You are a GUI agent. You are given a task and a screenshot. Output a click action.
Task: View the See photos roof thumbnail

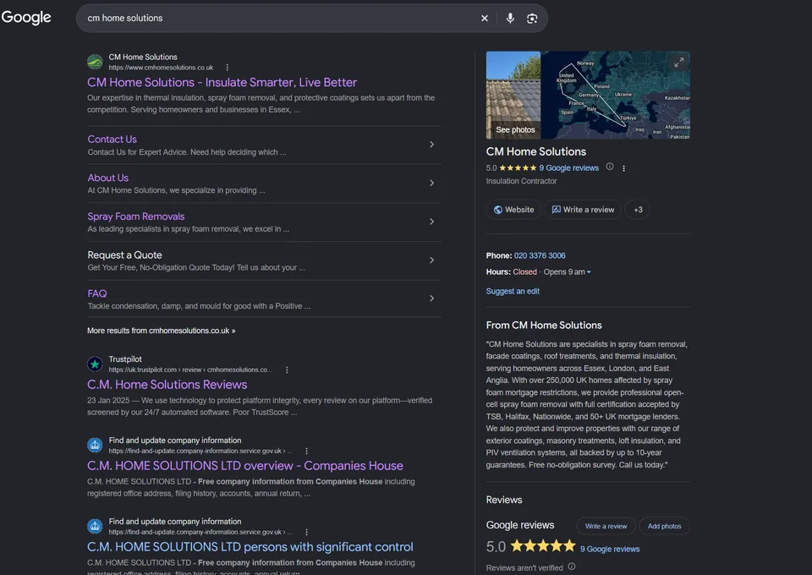click(513, 96)
